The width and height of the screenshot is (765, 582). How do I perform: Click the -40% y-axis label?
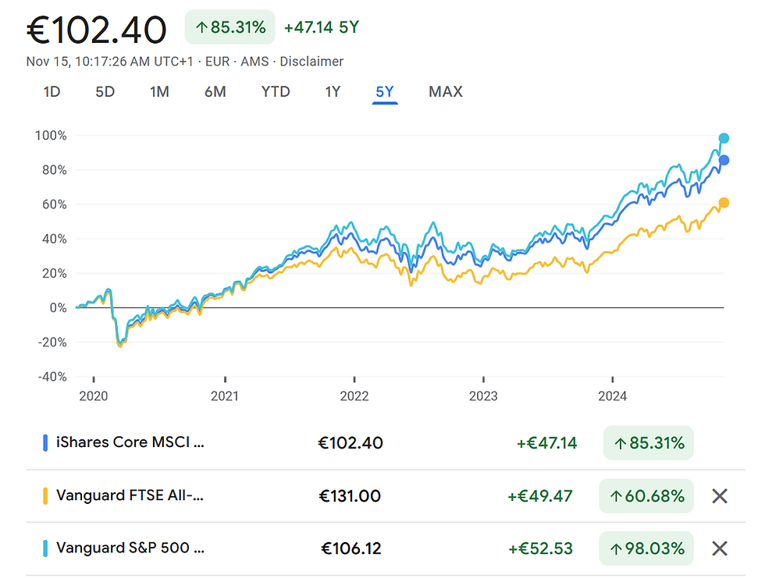click(x=52, y=376)
